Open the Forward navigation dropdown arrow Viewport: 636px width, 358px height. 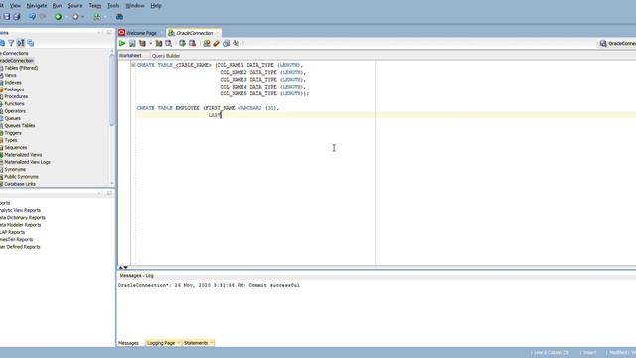coord(83,17)
